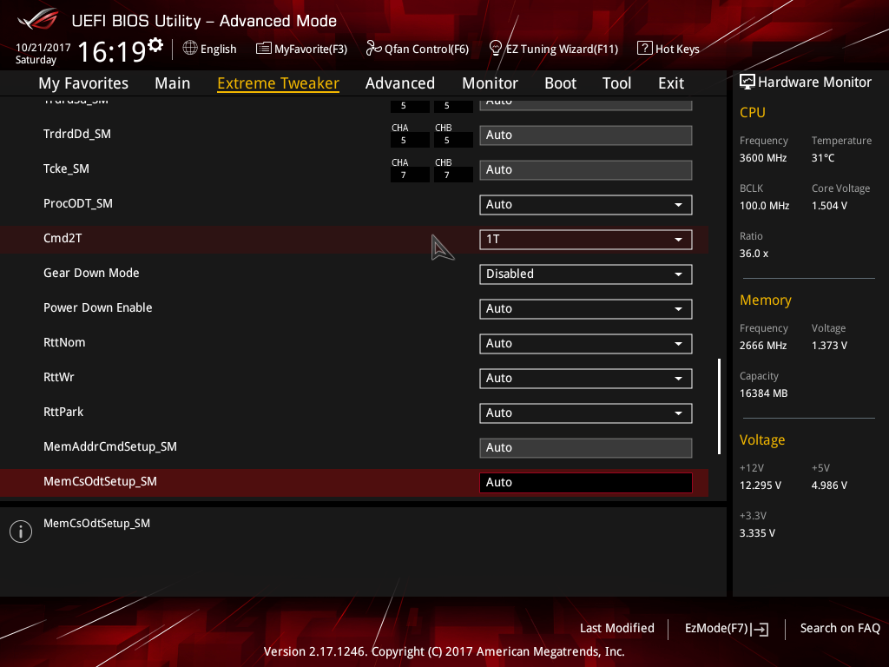Click the globe language icon

pyautogui.click(x=190, y=49)
